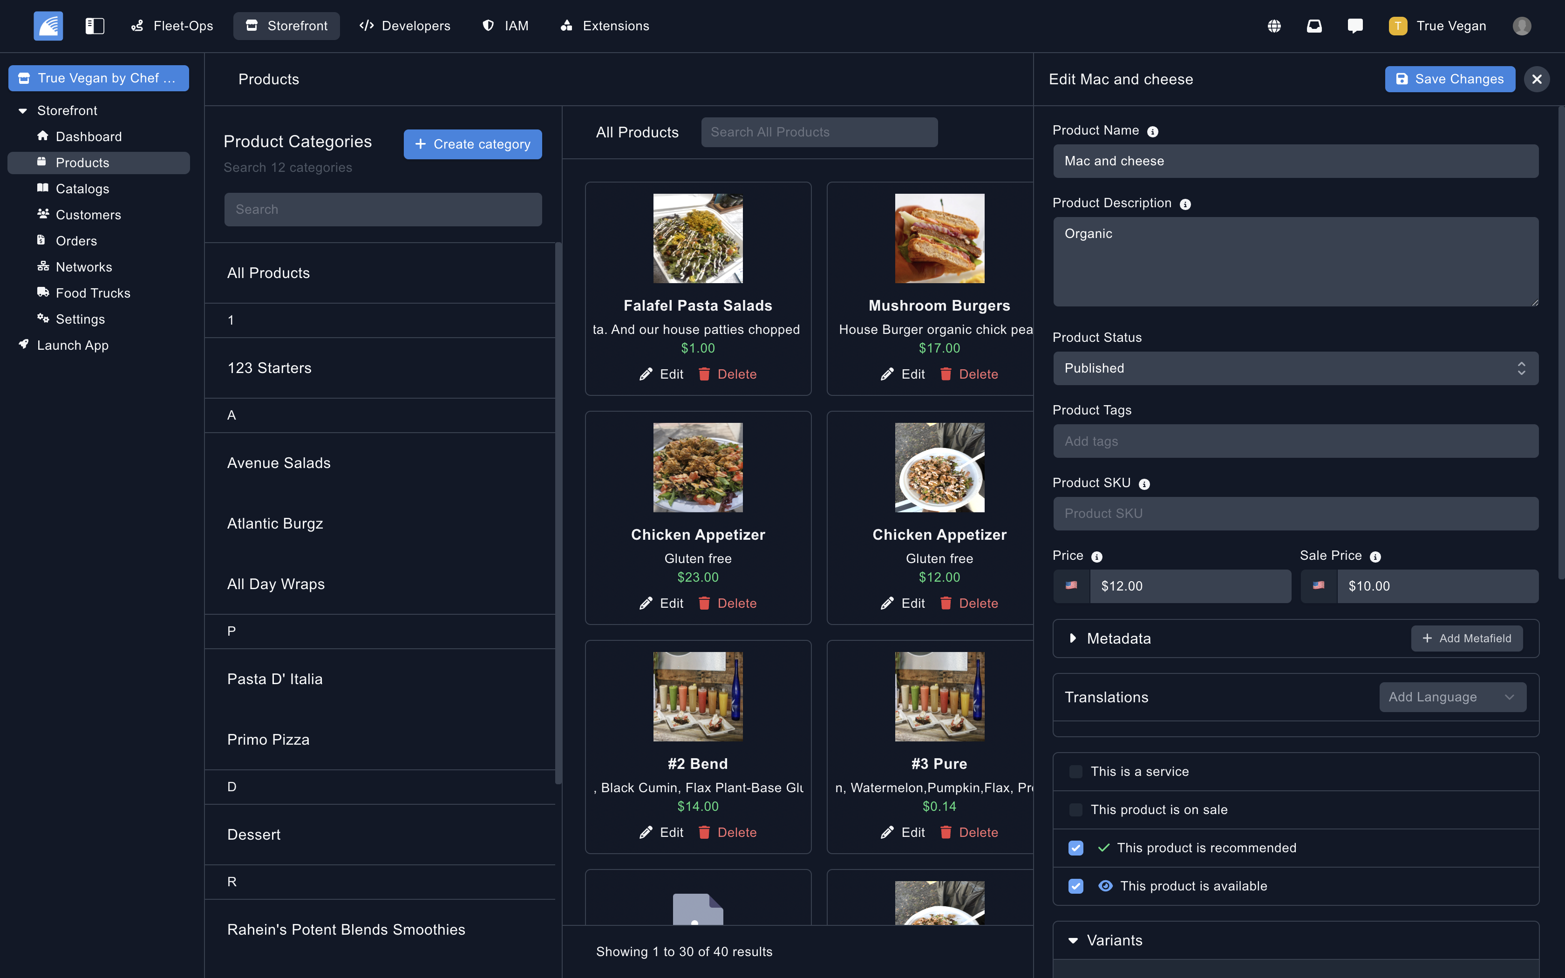The image size is (1565, 978).
Task: Click Create category button
Action: (473, 144)
